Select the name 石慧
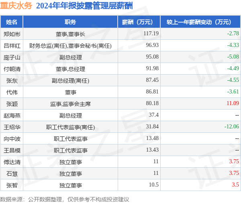 tap(12, 174)
